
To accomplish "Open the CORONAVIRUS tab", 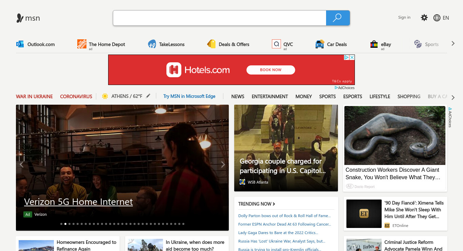I will coord(76,97).
